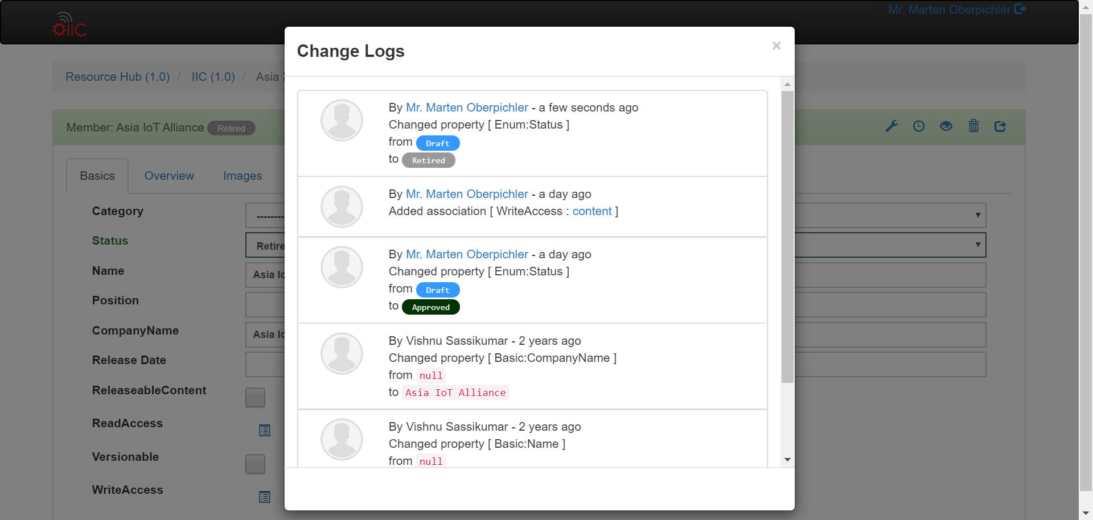Toggle the ReleaseableContent checkbox
Viewport: 1093px width, 520px height.
tap(255, 397)
